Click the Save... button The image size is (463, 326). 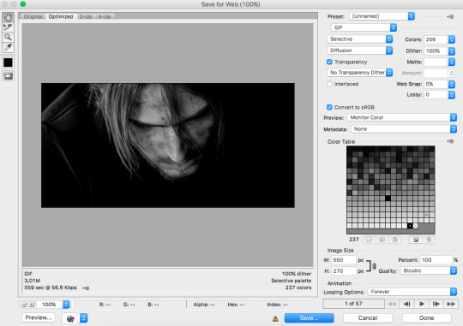pyautogui.click(x=310, y=318)
